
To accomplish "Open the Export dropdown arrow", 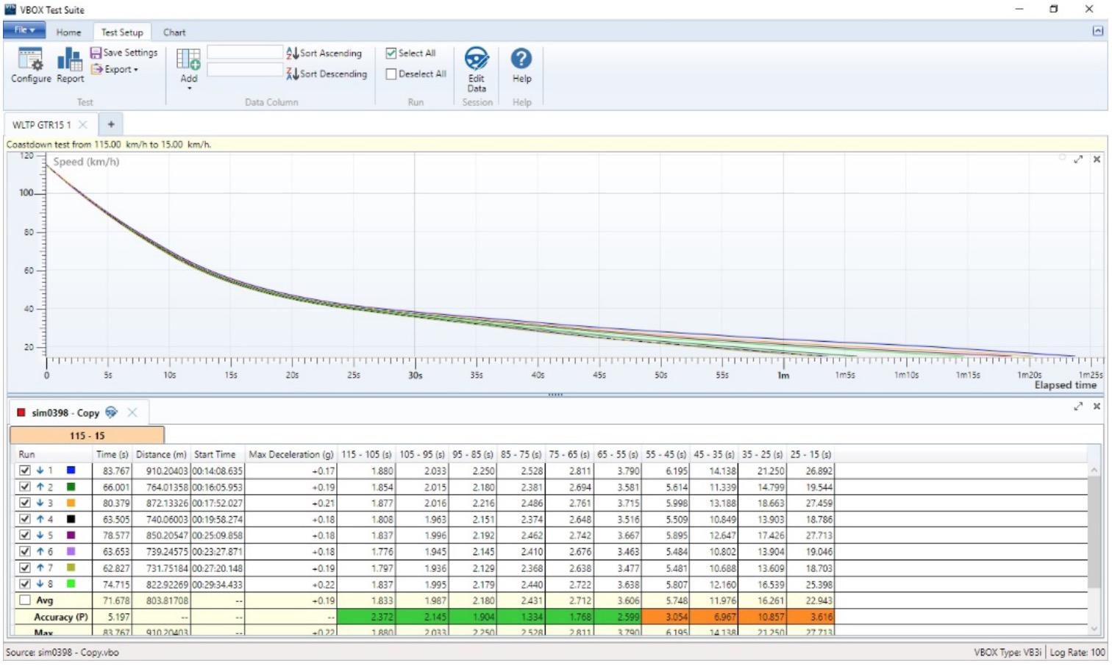I will (136, 70).
